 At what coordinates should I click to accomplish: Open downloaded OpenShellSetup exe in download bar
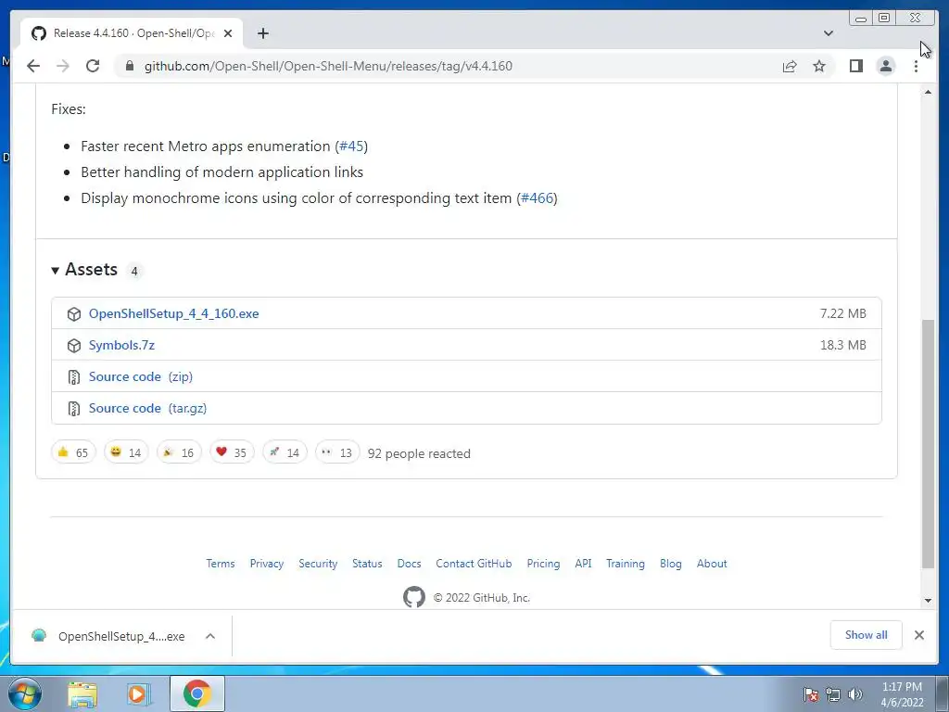coord(108,636)
